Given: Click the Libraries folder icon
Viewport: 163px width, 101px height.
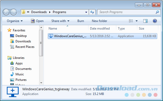Looking at the screenshot, I should tap(9, 58).
